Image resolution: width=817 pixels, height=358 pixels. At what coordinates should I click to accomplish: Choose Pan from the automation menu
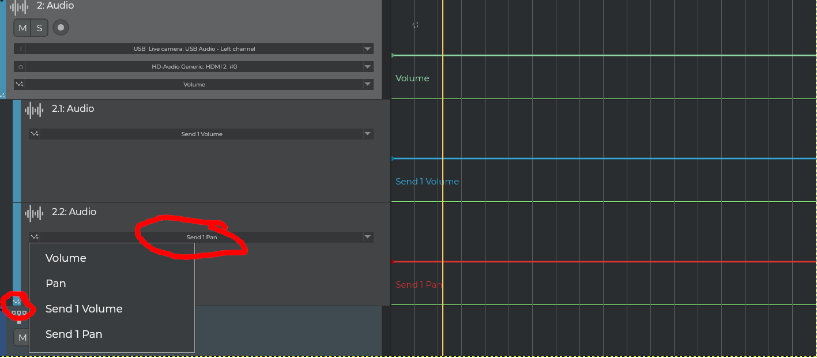[56, 284]
